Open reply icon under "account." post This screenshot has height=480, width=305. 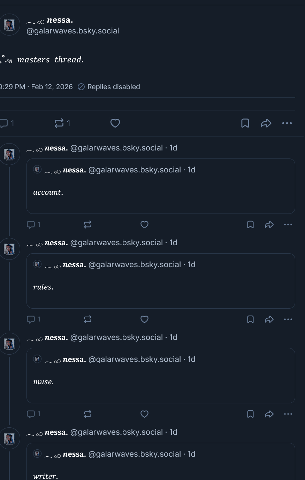(x=31, y=225)
